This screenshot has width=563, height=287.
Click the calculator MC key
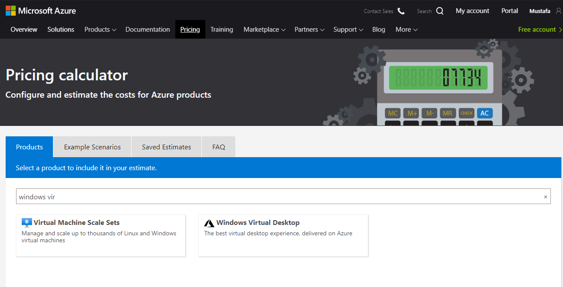[x=393, y=113]
